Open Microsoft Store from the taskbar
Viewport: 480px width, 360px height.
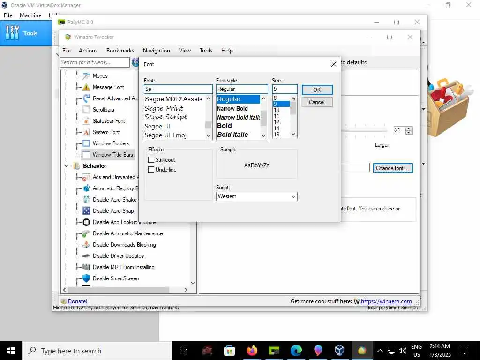pyautogui.click(x=230, y=351)
